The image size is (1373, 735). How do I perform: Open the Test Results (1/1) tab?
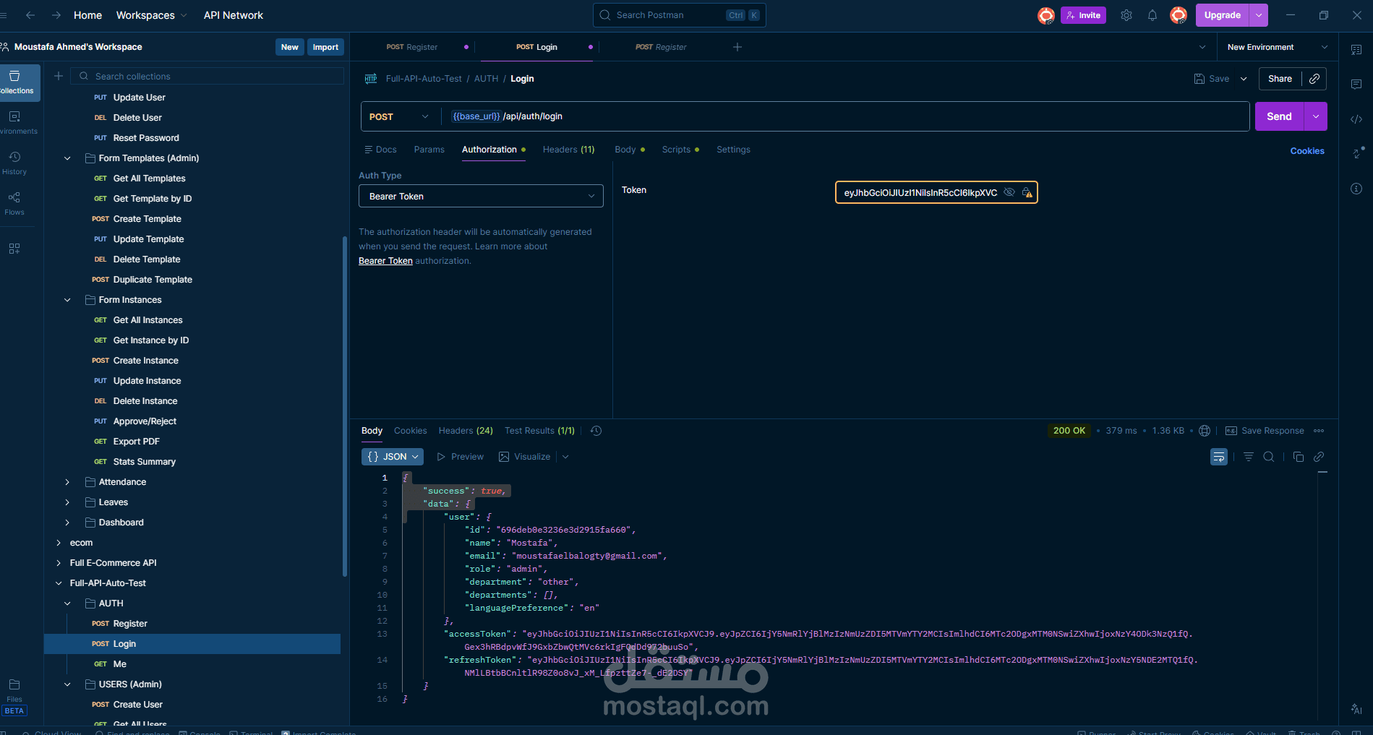539,431
